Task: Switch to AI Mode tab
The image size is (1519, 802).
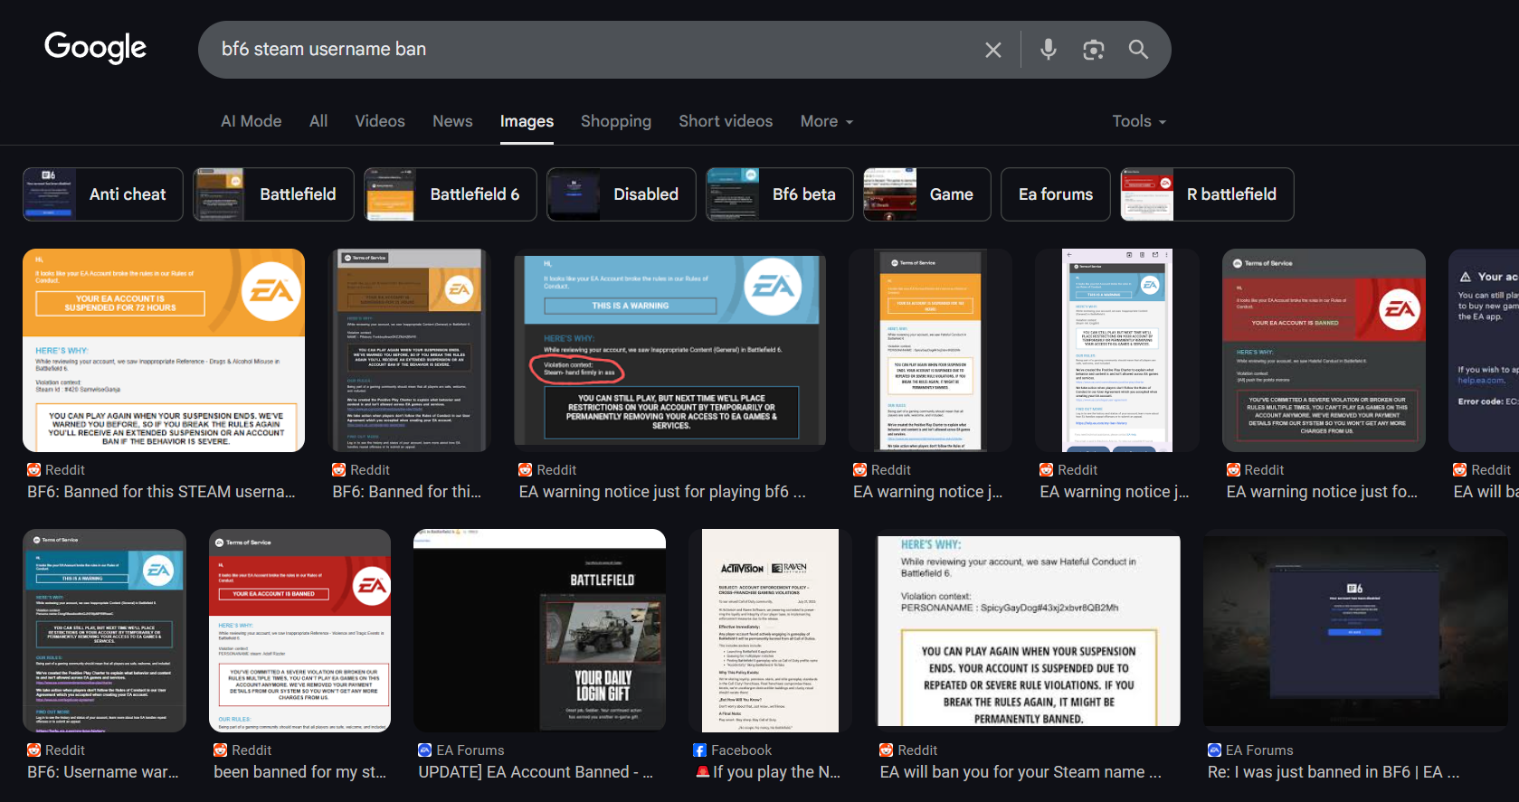Action: point(252,121)
